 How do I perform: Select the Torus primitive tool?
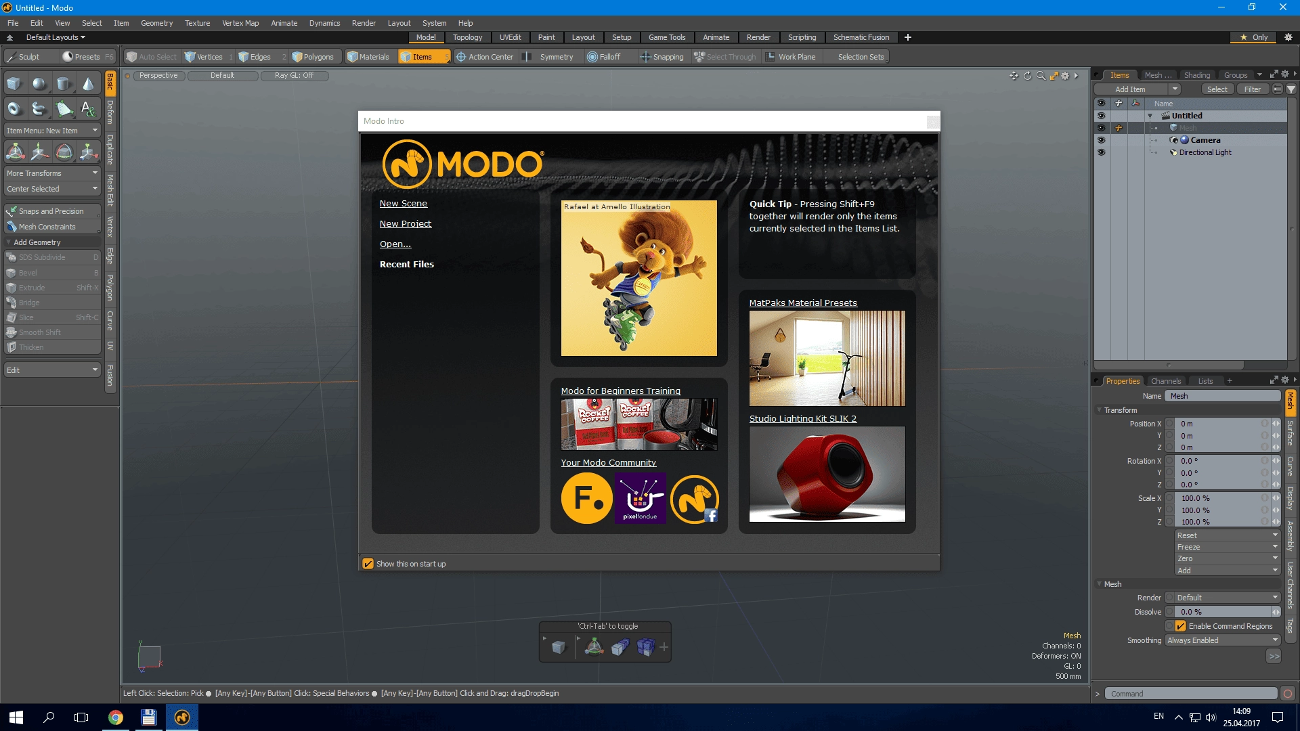[x=14, y=108]
